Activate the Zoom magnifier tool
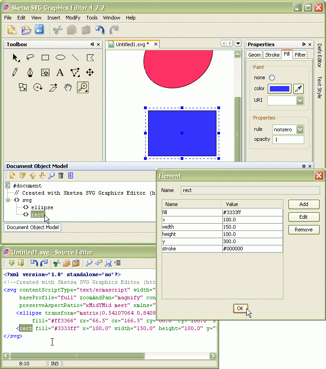Screen dimensions: 326x369 point(82,87)
